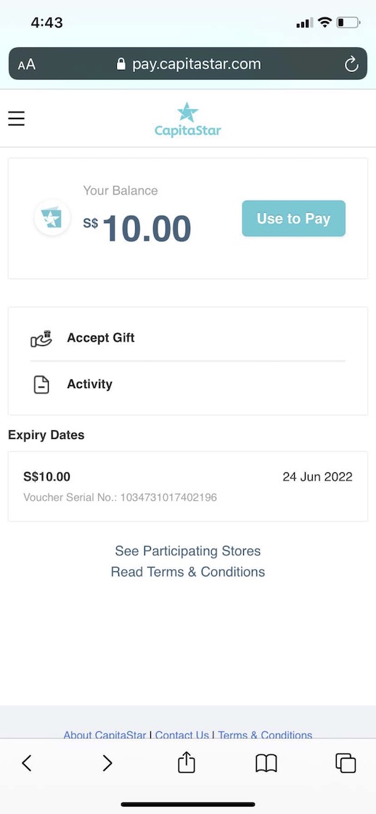This screenshot has height=814, width=376.
Task: Go forward using Safari forward arrow
Action: (107, 762)
